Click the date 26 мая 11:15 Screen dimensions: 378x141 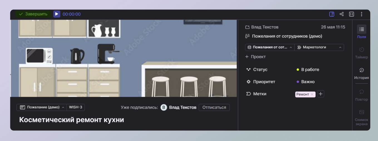(x=333, y=27)
